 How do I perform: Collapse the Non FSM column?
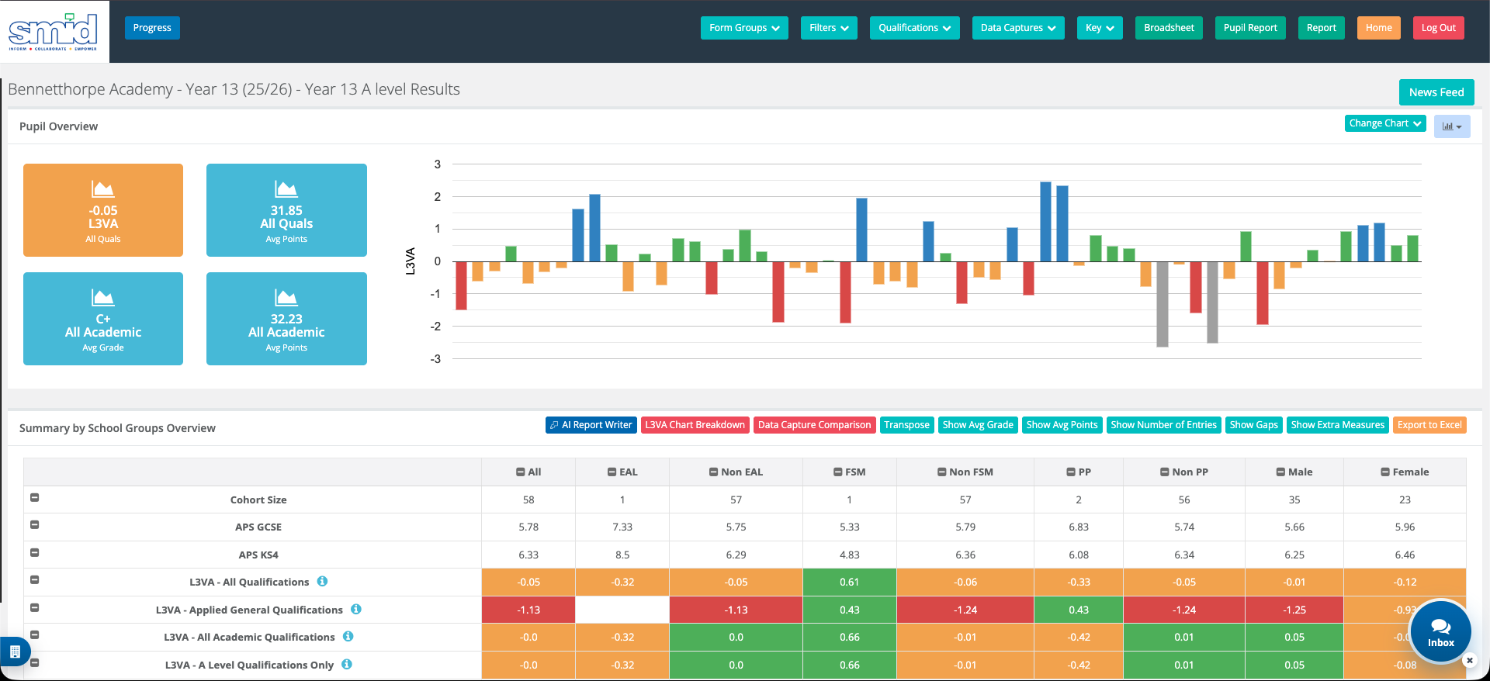(941, 472)
